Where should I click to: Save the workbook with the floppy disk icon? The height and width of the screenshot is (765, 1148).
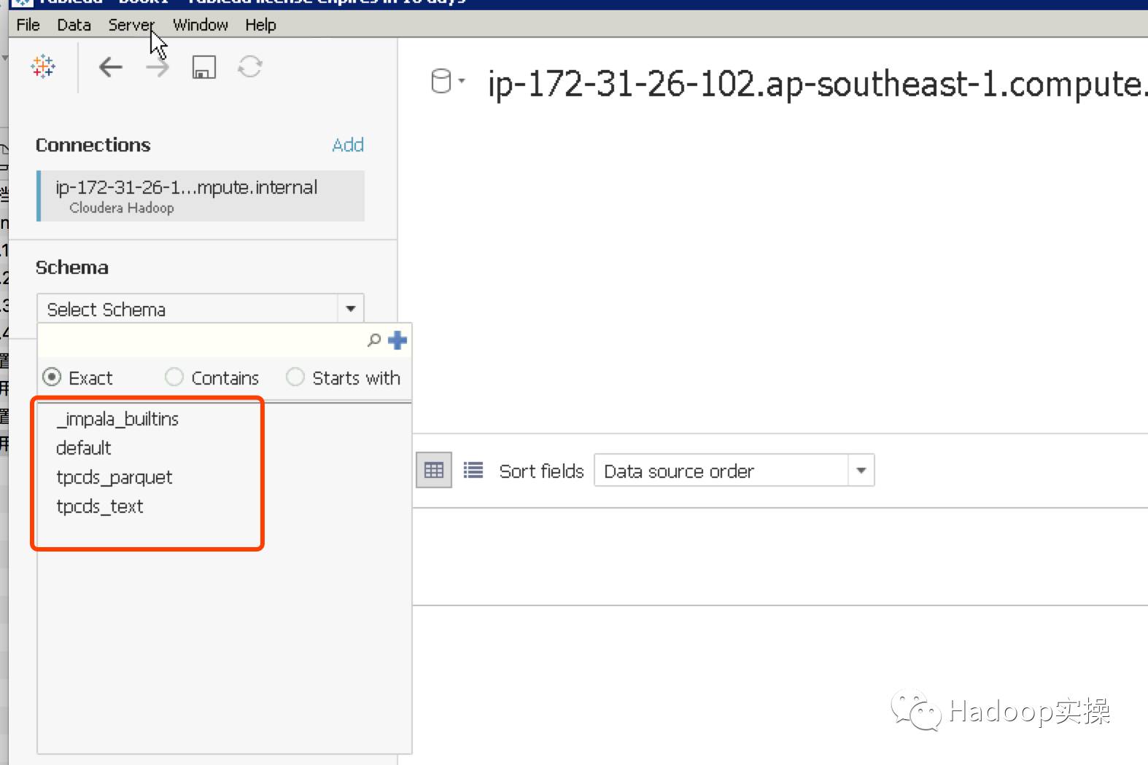203,67
